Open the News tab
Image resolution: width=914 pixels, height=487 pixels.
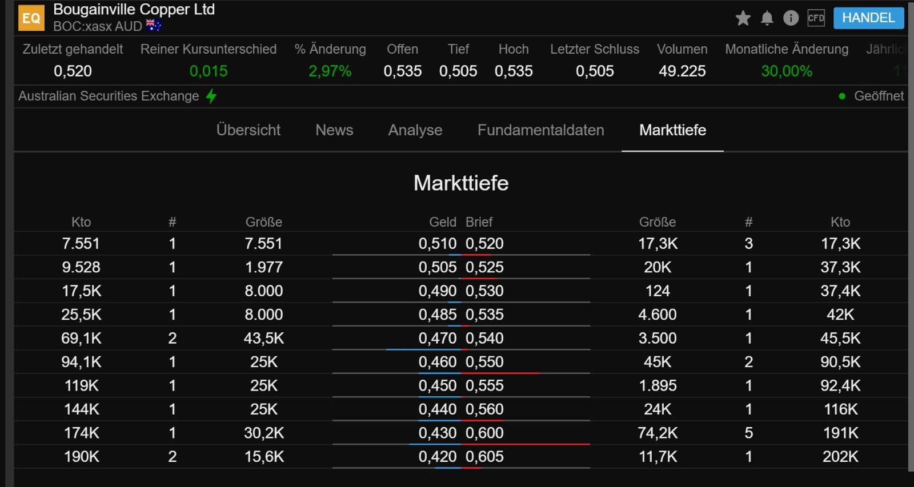click(334, 130)
